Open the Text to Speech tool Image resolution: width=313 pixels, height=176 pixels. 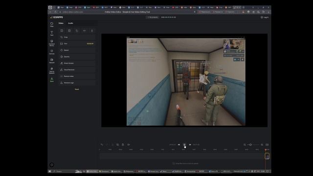[x=52, y=70]
